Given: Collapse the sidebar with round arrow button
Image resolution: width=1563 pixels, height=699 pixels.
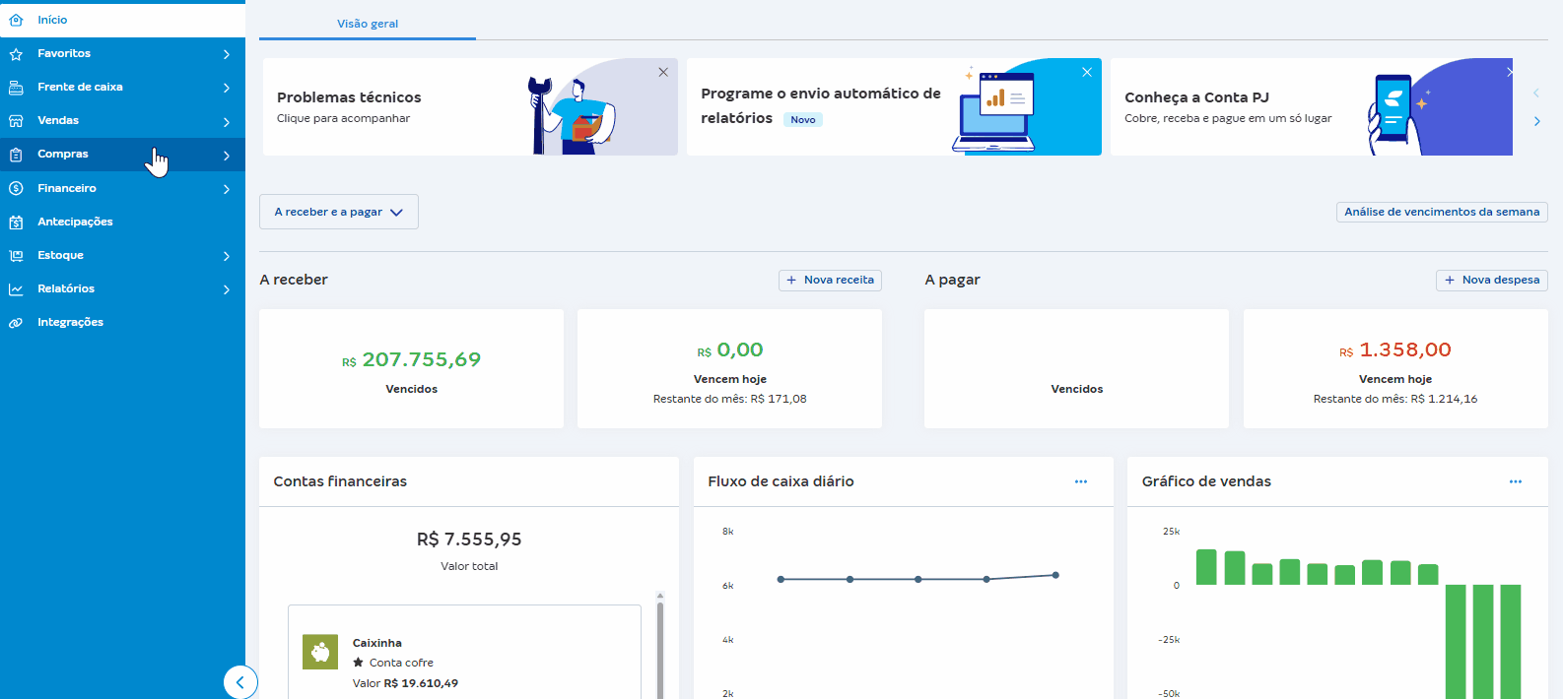Looking at the screenshot, I should point(240,682).
